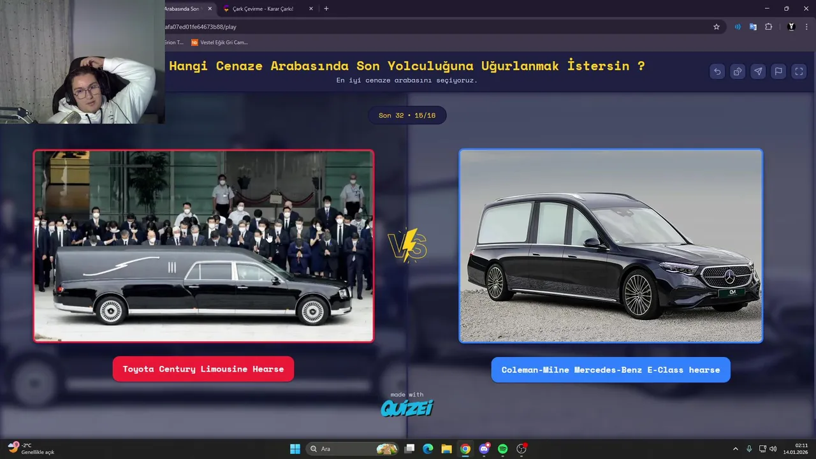
Task: Click the microphone icon in system tray
Action: pos(749,449)
